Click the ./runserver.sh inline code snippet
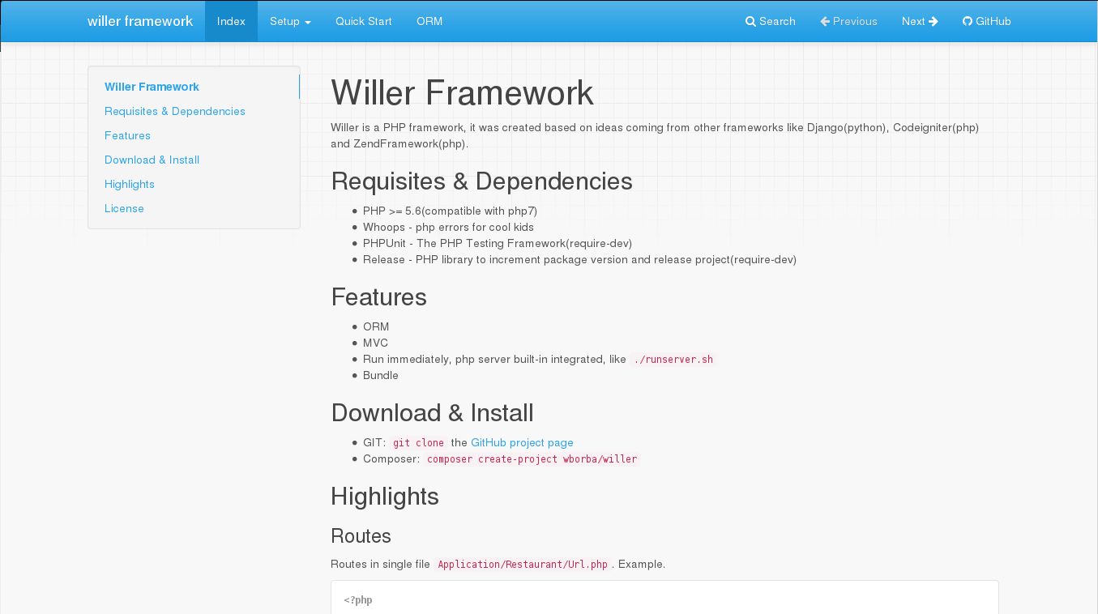Viewport: 1098px width, 614px height. pyautogui.click(x=673, y=359)
